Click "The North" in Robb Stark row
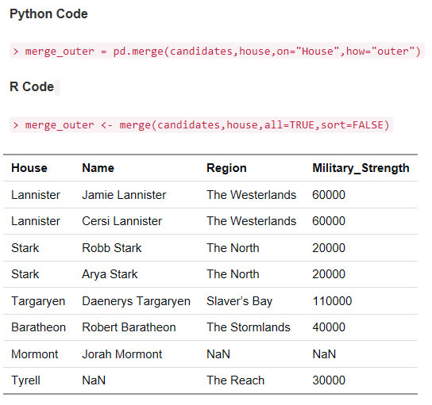Screen dimensions: 432x405 pyautogui.click(x=233, y=248)
